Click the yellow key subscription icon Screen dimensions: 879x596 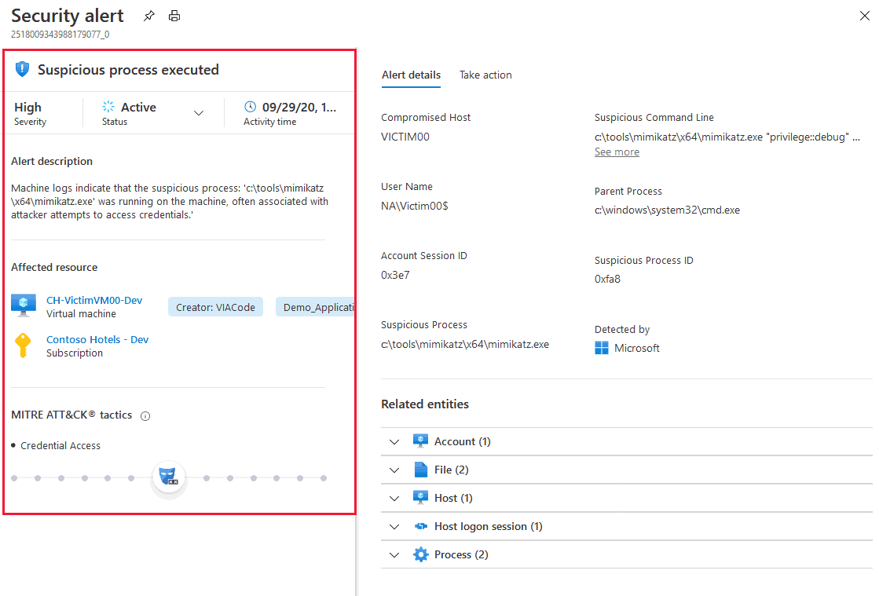coord(24,346)
